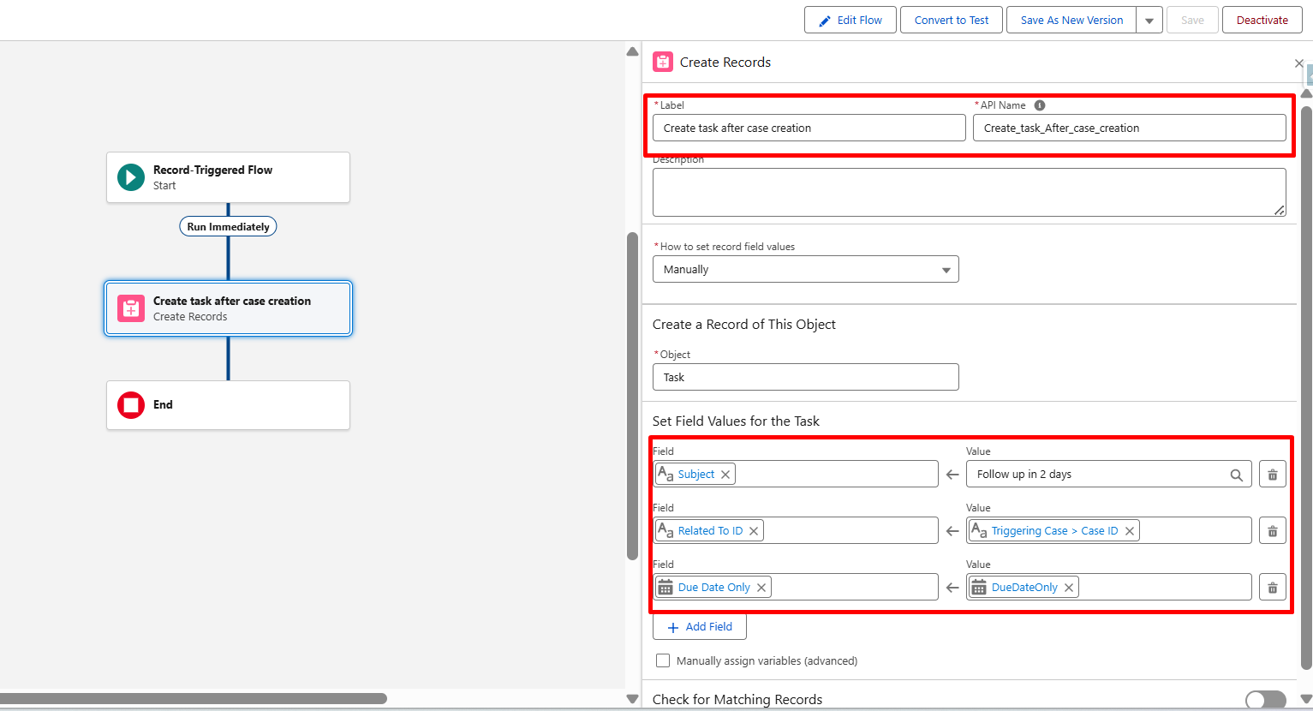Viewport: 1313px width, 711px height.
Task: Remove the Subject field pill
Action: point(725,475)
